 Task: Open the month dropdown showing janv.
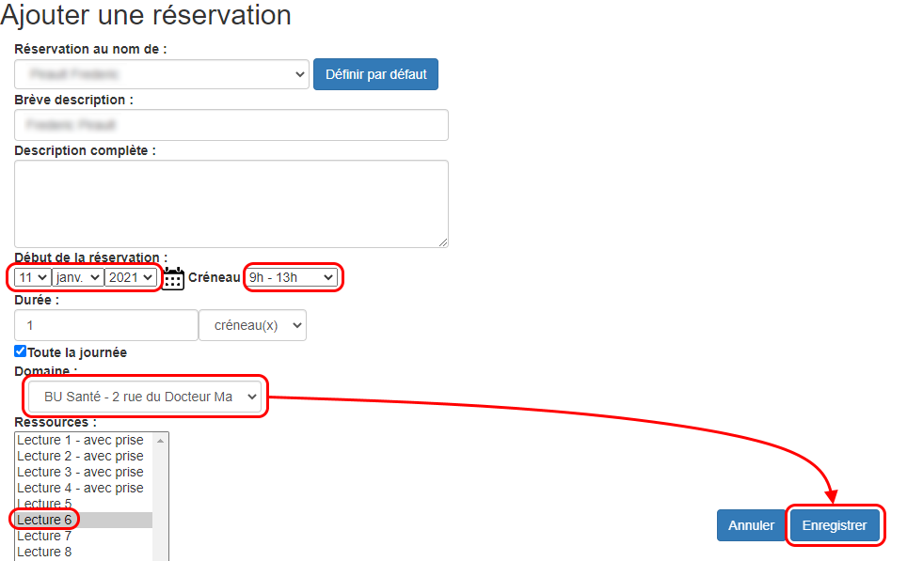[x=78, y=278]
